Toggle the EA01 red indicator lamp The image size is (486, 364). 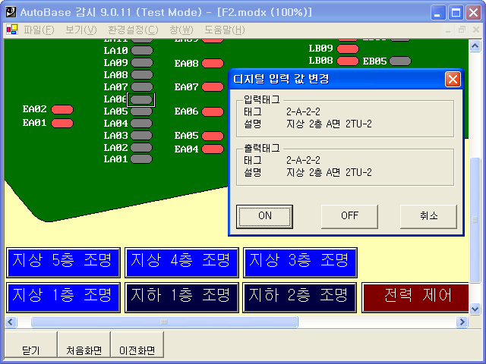pos(62,122)
